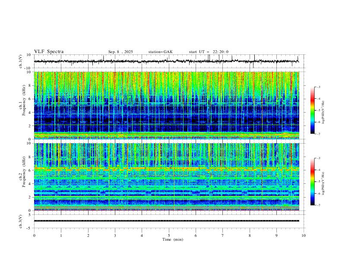Click the lower PSD color scale bar
This screenshot has width=342, height=264.
312,182
